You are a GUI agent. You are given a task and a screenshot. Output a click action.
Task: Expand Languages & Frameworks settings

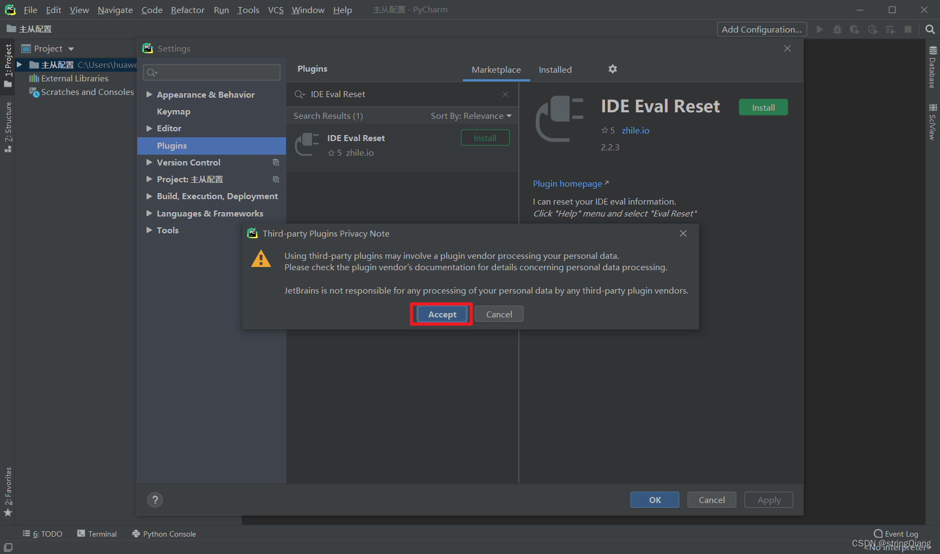[149, 213]
